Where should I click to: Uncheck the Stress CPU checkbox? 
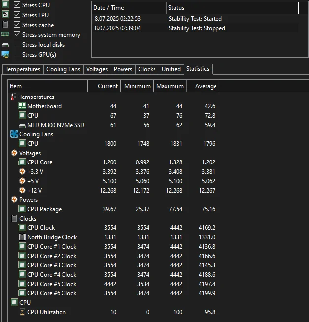click(17, 5)
